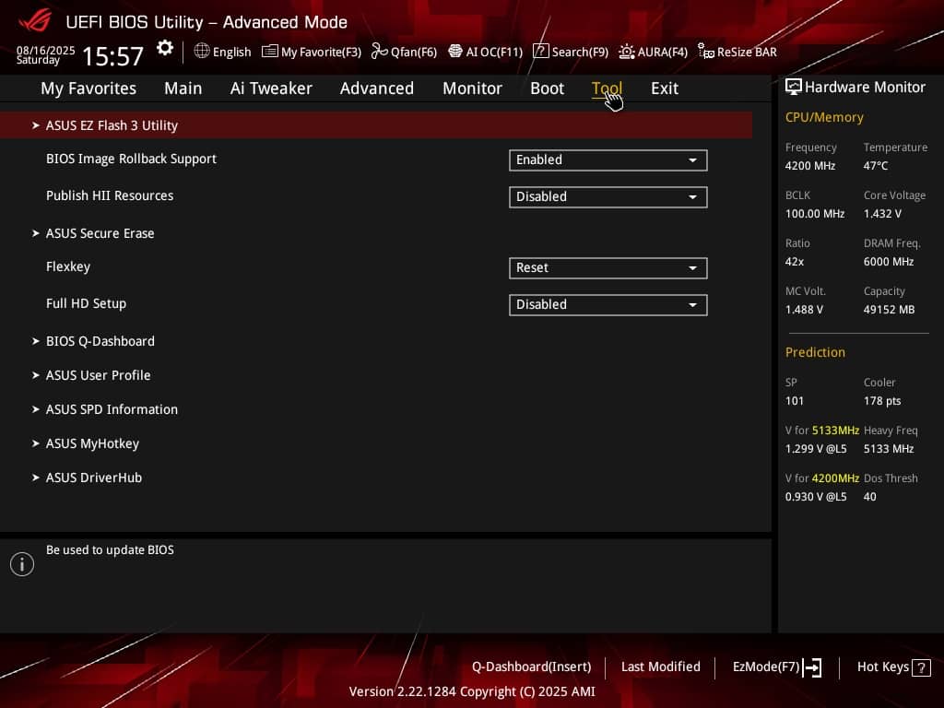The height and width of the screenshot is (708, 944).
Task: Open settings gear next to clock
Action: tap(165, 48)
